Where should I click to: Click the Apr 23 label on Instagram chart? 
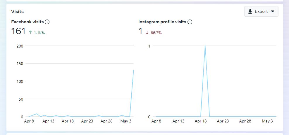(223, 121)
